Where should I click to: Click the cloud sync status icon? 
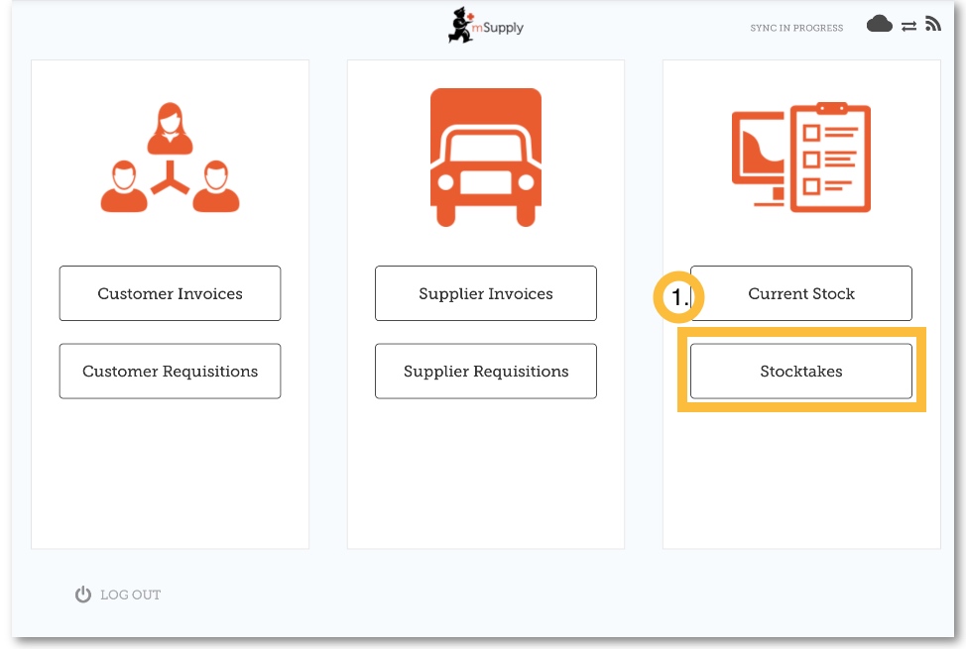pos(880,25)
